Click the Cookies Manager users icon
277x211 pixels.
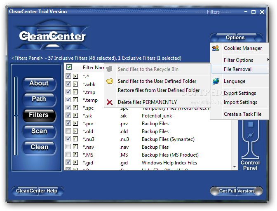[216, 48]
